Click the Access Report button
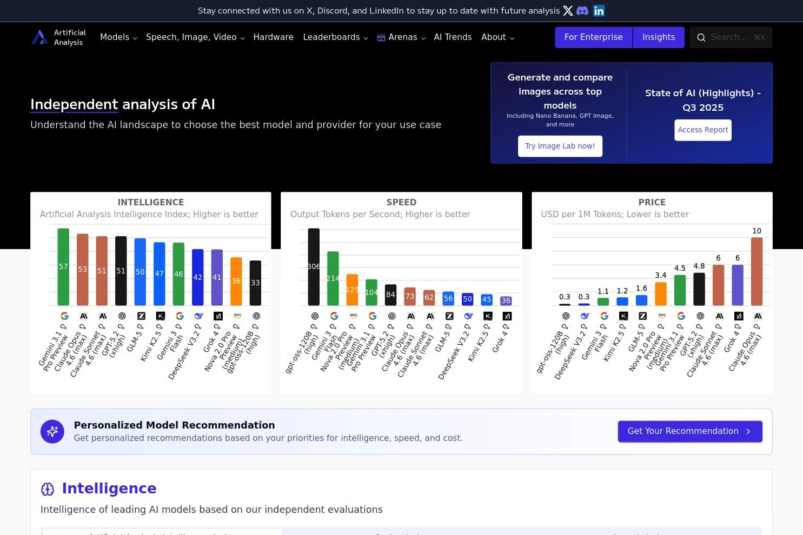The height and width of the screenshot is (535, 803). 702,130
